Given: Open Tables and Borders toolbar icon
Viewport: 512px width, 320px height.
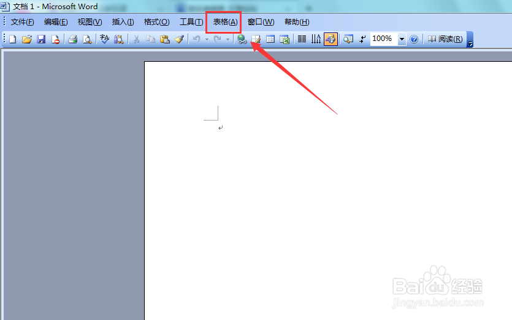Looking at the screenshot, I should (256, 39).
